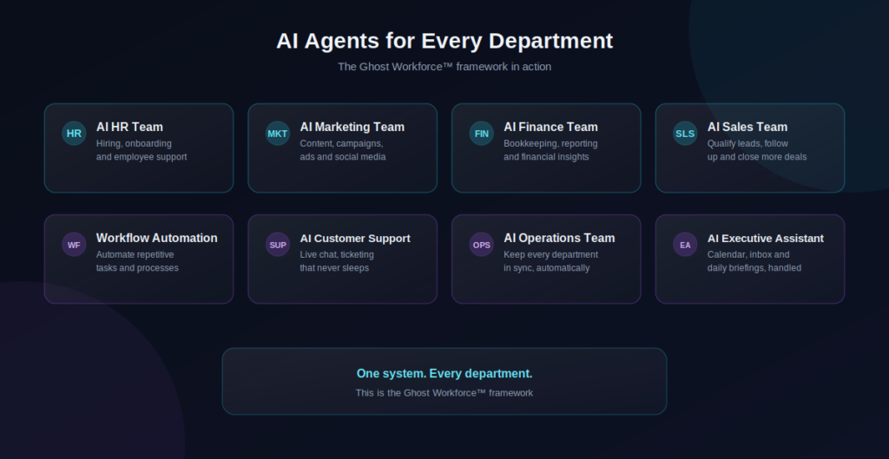Click the SUP circle icon
Image resolution: width=889 pixels, height=459 pixels.
pyautogui.click(x=278, y=245)
